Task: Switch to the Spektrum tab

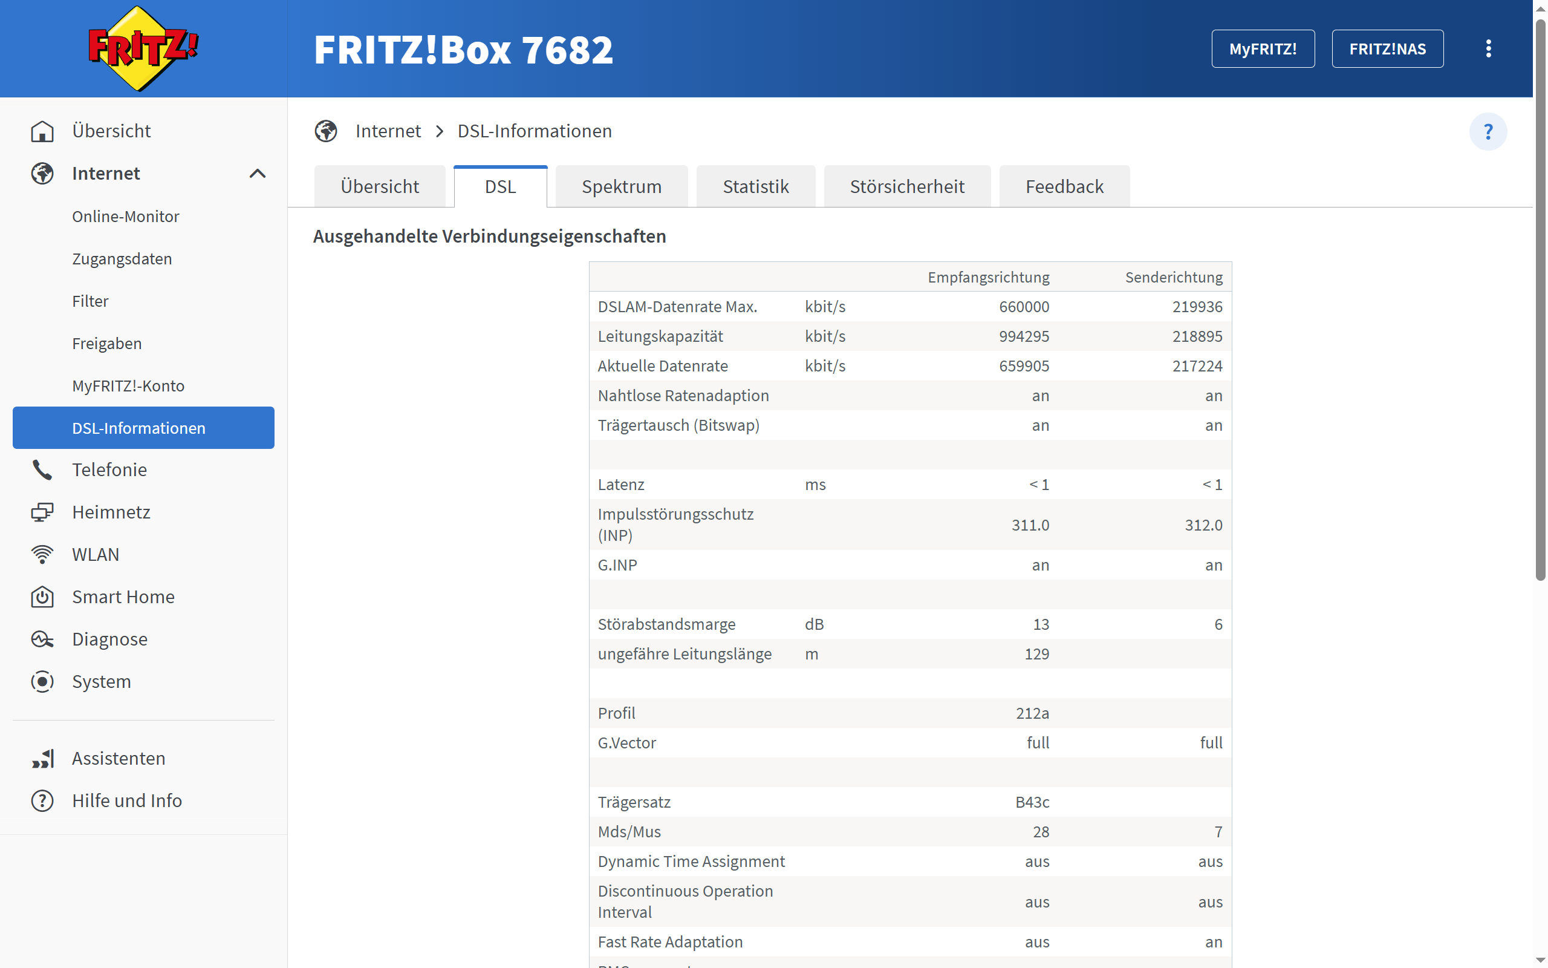Action: pyautogui.click(x=621, y=187)
